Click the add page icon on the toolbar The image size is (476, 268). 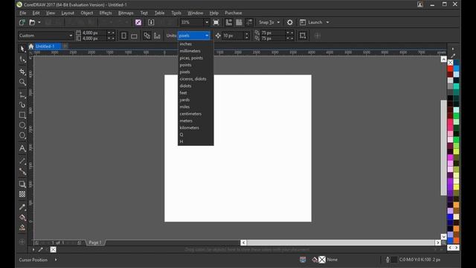click(318, 36)
